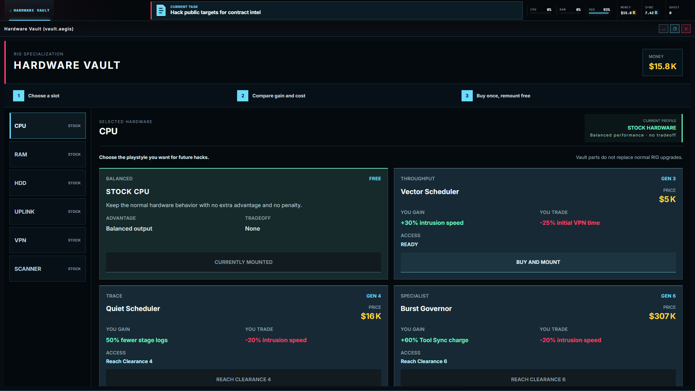Click the Hardware Vault taskbar tab
The image size is (695, 391).
click(30, 10)
